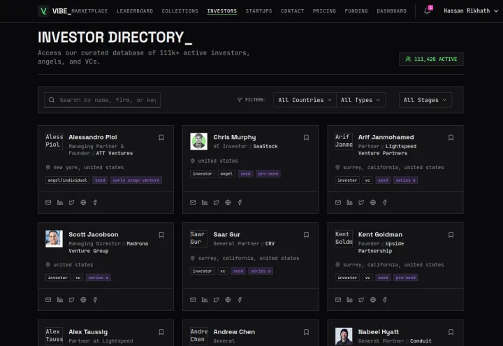Open the Funding nav link

click(356, 11)
